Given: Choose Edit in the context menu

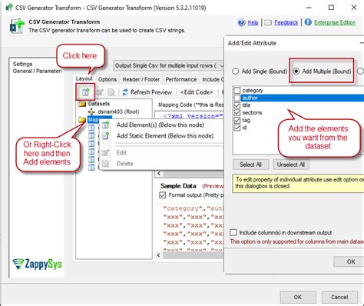Looking at the screenshot, I should pos(121,153).
